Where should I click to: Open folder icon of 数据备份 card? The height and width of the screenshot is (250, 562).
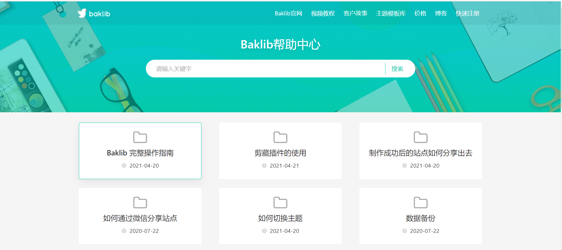click(421, 202)
